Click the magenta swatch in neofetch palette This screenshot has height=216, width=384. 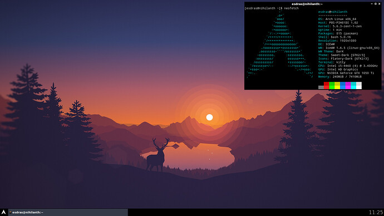(348, 86)
